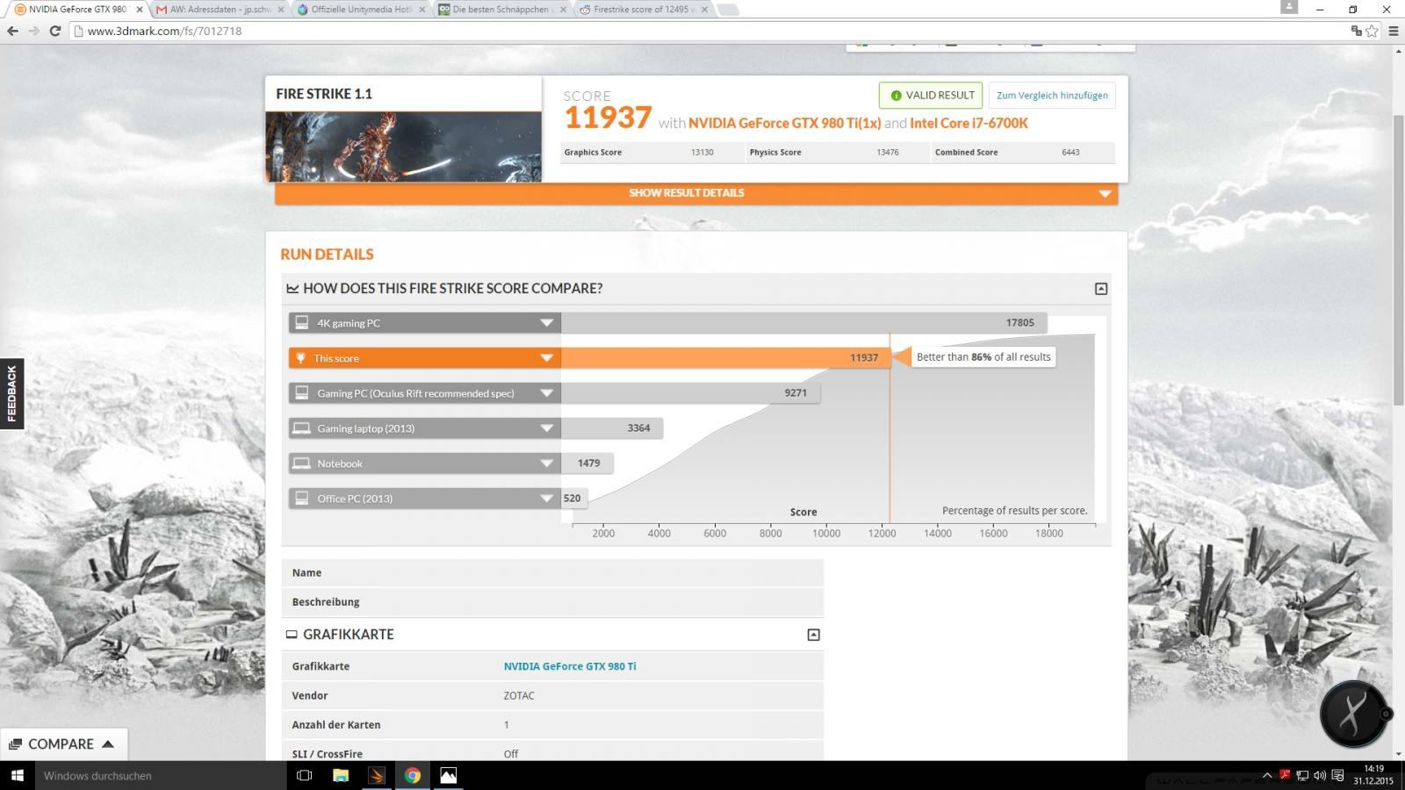Collapse the How does this score compare section

click(1101, 289)
